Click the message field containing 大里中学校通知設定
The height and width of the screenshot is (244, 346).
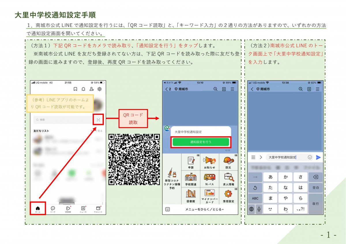click(282, 157)
